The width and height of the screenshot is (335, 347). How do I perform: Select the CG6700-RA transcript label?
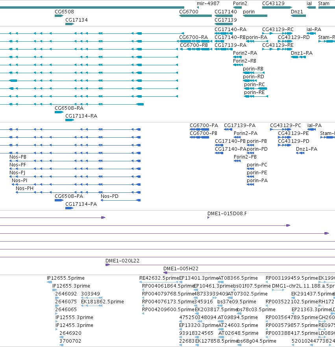click(x=194, y=37)
